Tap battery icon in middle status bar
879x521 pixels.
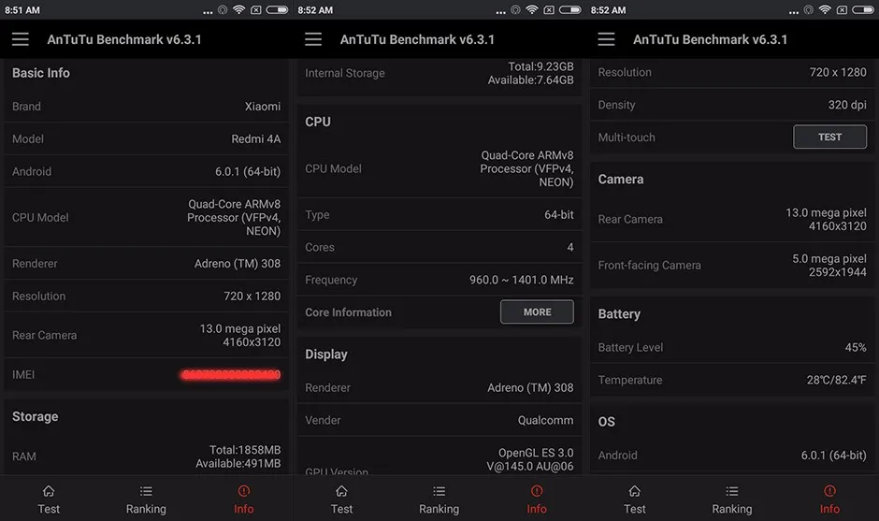[570, 9]
